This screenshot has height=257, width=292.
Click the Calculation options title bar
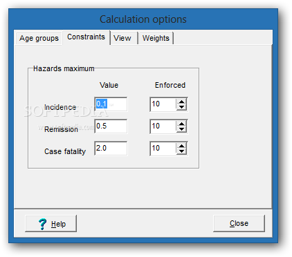pyautogui.click(x=143, y=19)
